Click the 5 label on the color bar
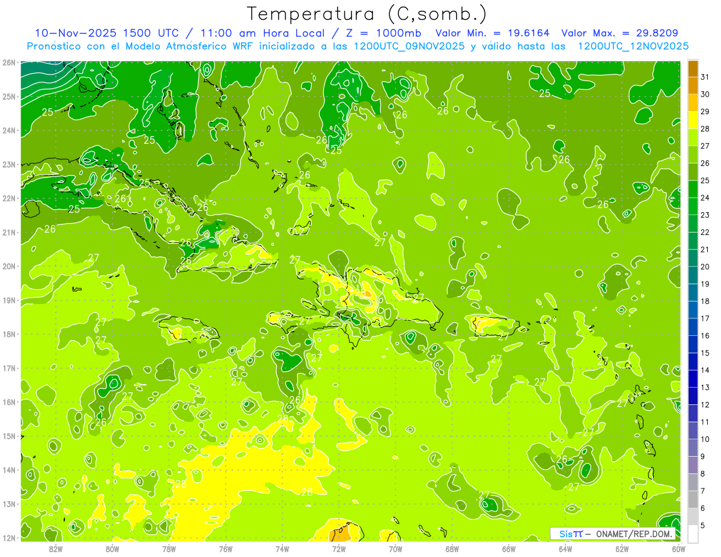Viewport: 721px width, 557px height. (x=702, y=526)
